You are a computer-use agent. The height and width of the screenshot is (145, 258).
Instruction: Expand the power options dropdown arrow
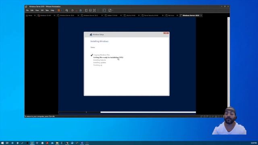(x=62, y=10)
